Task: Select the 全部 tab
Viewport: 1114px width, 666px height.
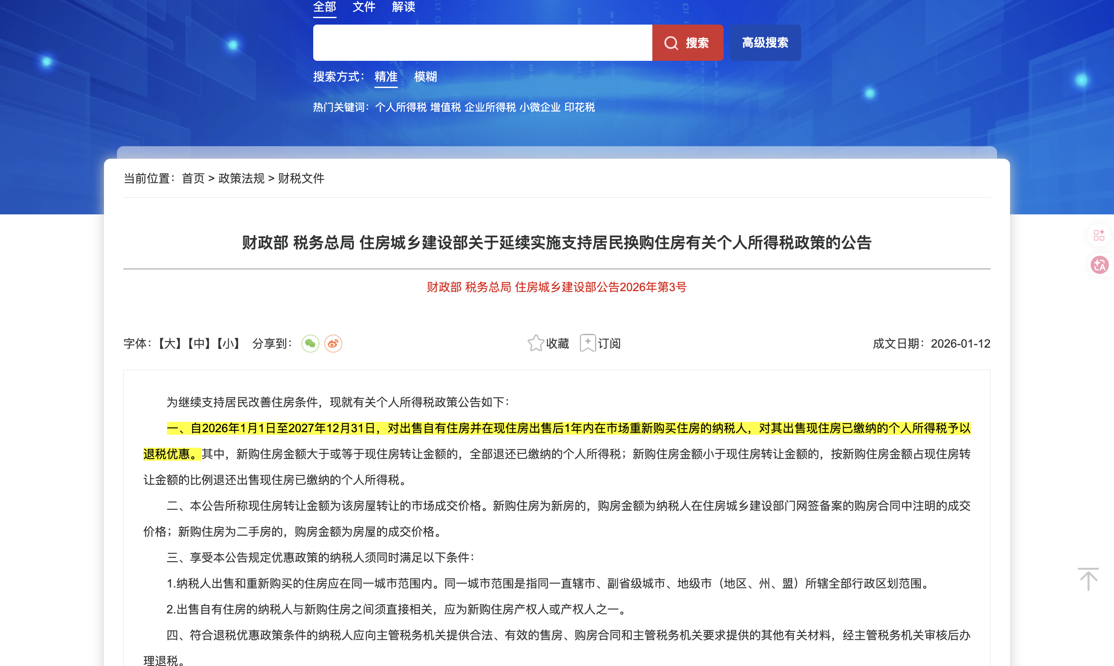Action: coord(324,7)
